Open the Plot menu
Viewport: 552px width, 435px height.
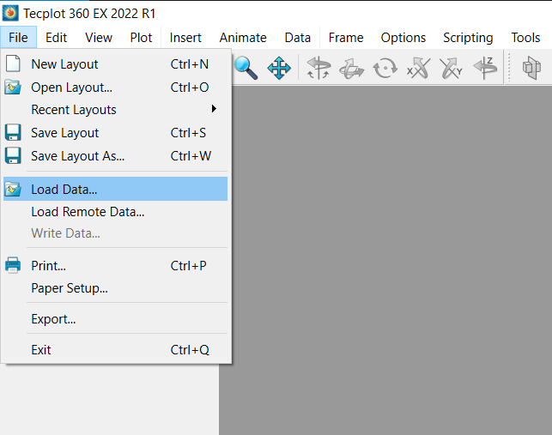(141, 37)
